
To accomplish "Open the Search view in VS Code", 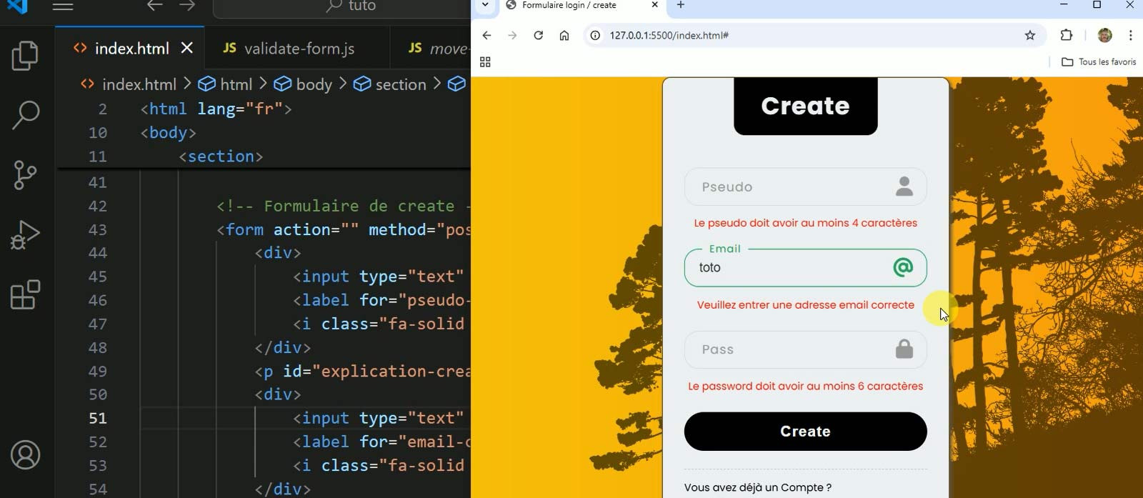I will tap(25, 115).
